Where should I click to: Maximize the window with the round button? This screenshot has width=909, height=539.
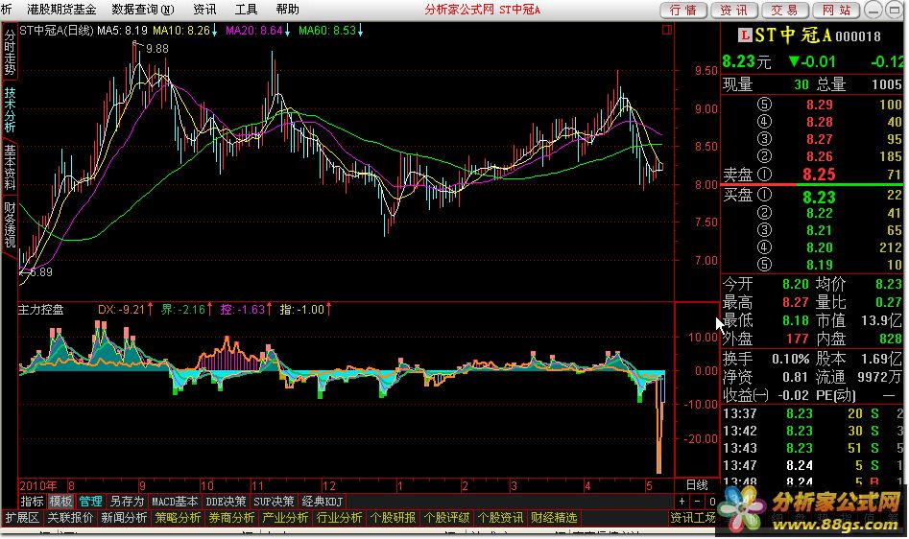894,10
